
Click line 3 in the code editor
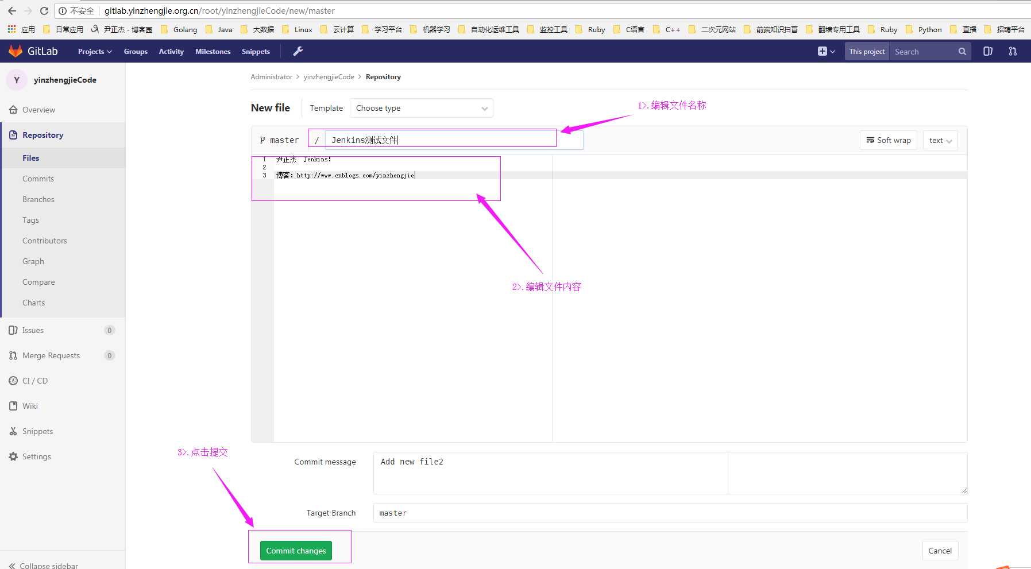620,175
